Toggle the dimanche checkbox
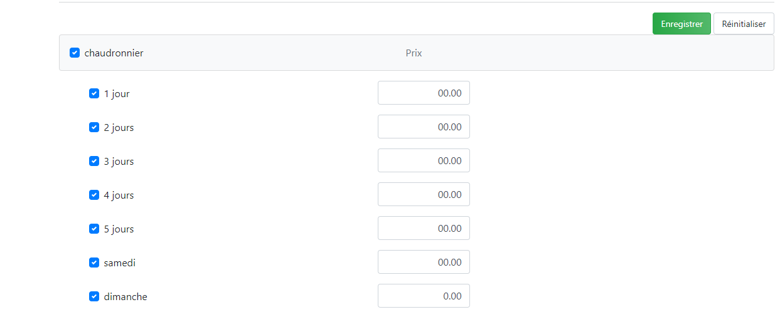The image size is (780, 312). 94,296
